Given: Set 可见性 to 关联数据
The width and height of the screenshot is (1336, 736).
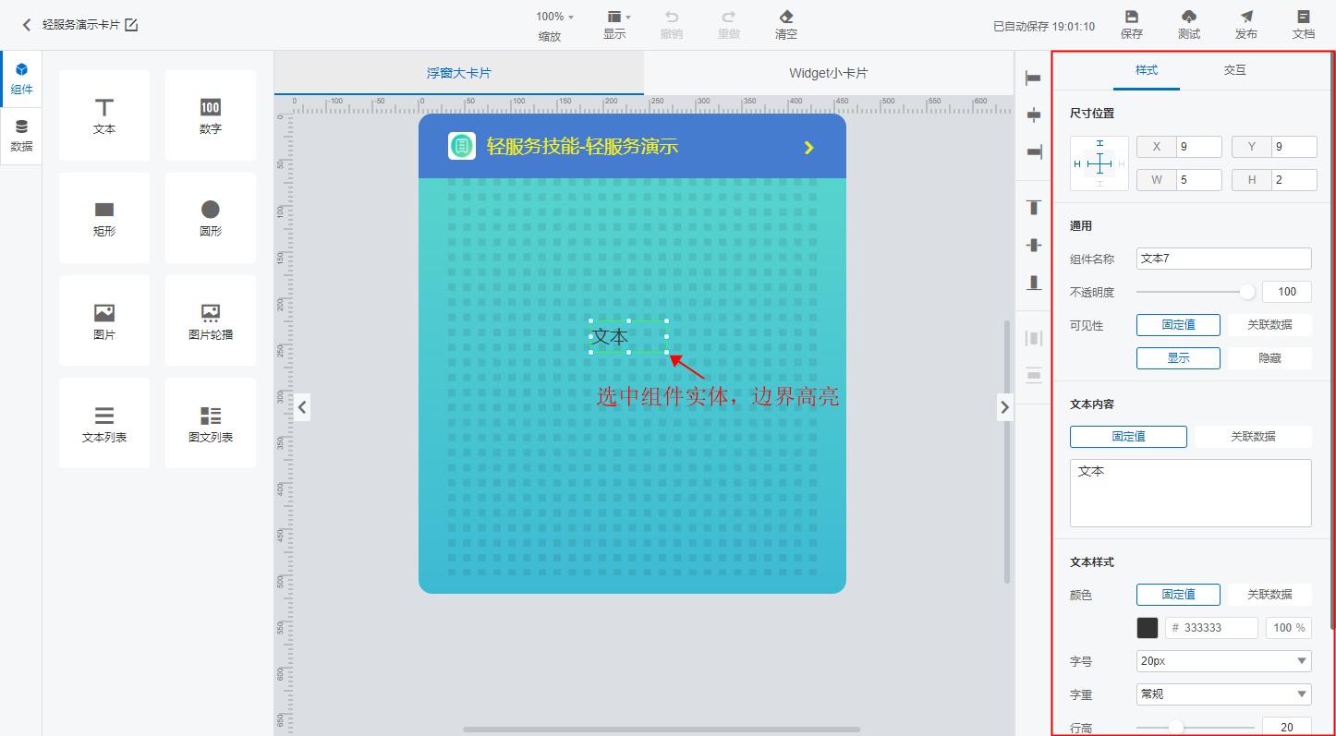Looking at the screenshot, I should pos(1269,325).
